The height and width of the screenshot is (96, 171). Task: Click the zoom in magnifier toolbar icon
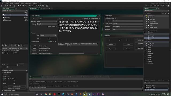[41, 6]
